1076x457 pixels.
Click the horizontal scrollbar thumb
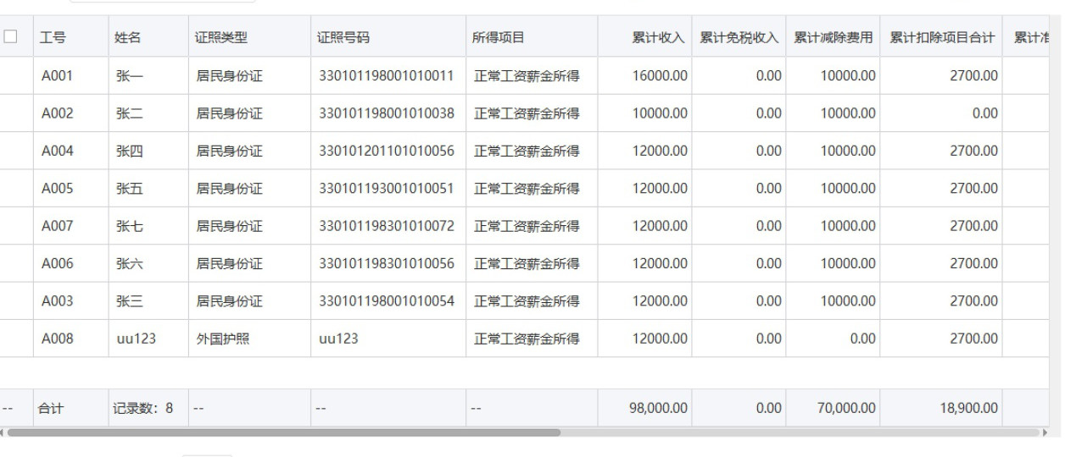tap(284, 432)
